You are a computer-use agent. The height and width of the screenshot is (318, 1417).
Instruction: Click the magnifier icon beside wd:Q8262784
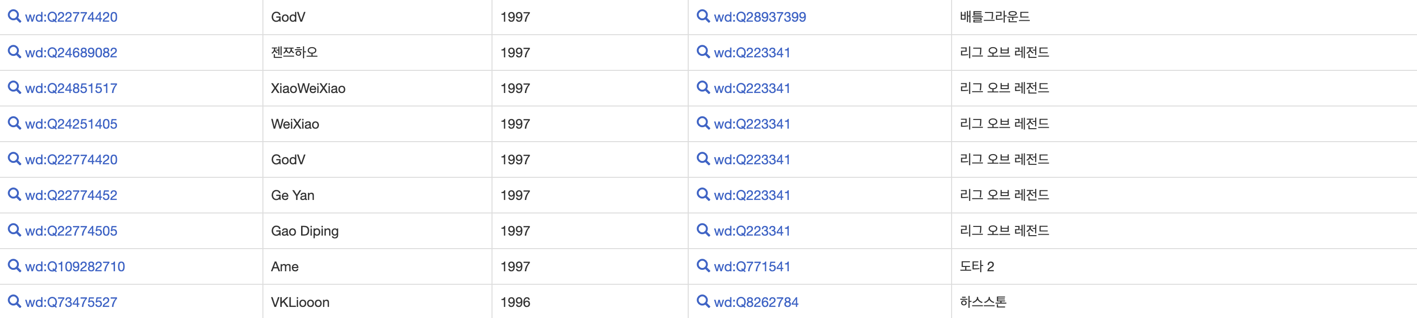[x=703, y=301]
